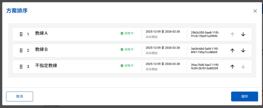Move 不指定教練 up with arrow
Screen dimensions: 263x108
(x=232, y=67)
